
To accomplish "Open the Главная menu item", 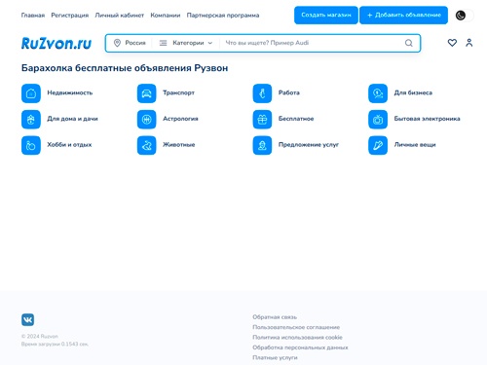I will [33, 16].
